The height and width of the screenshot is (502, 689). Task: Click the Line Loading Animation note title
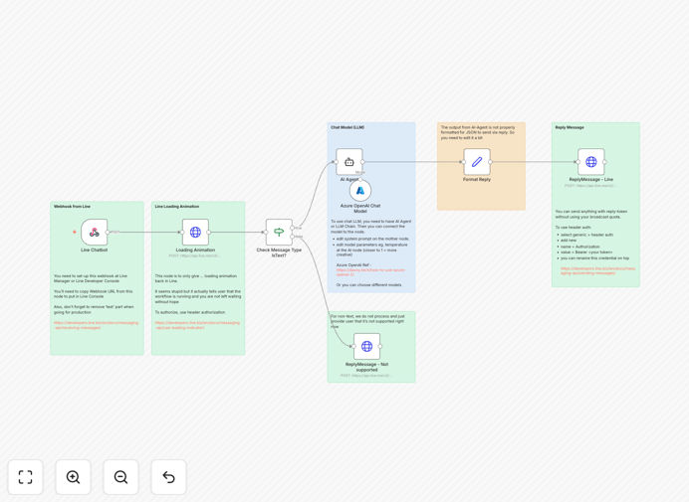click(176, 206)
